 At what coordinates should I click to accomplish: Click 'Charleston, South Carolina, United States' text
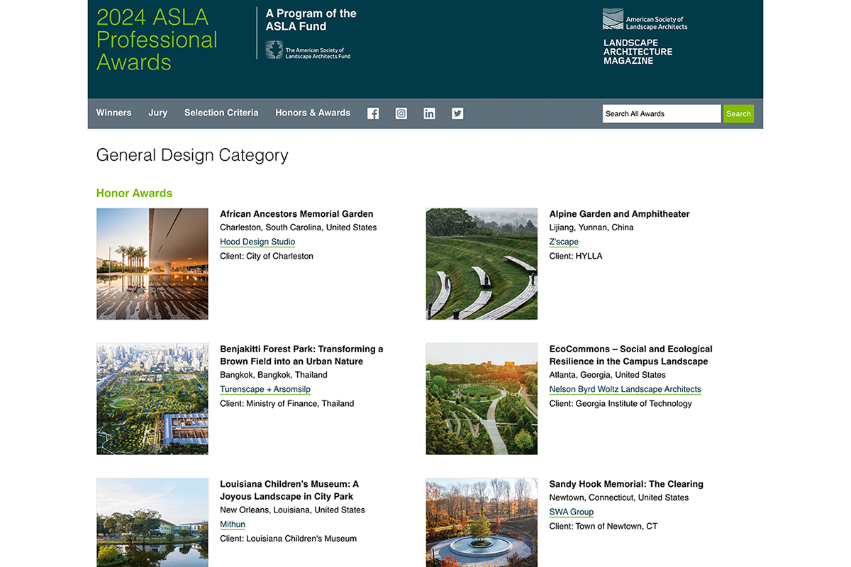[x=299, y=228]
